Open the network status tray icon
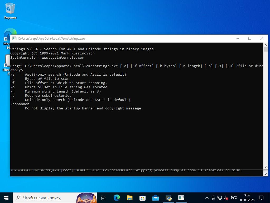 (x=219, y=198)
